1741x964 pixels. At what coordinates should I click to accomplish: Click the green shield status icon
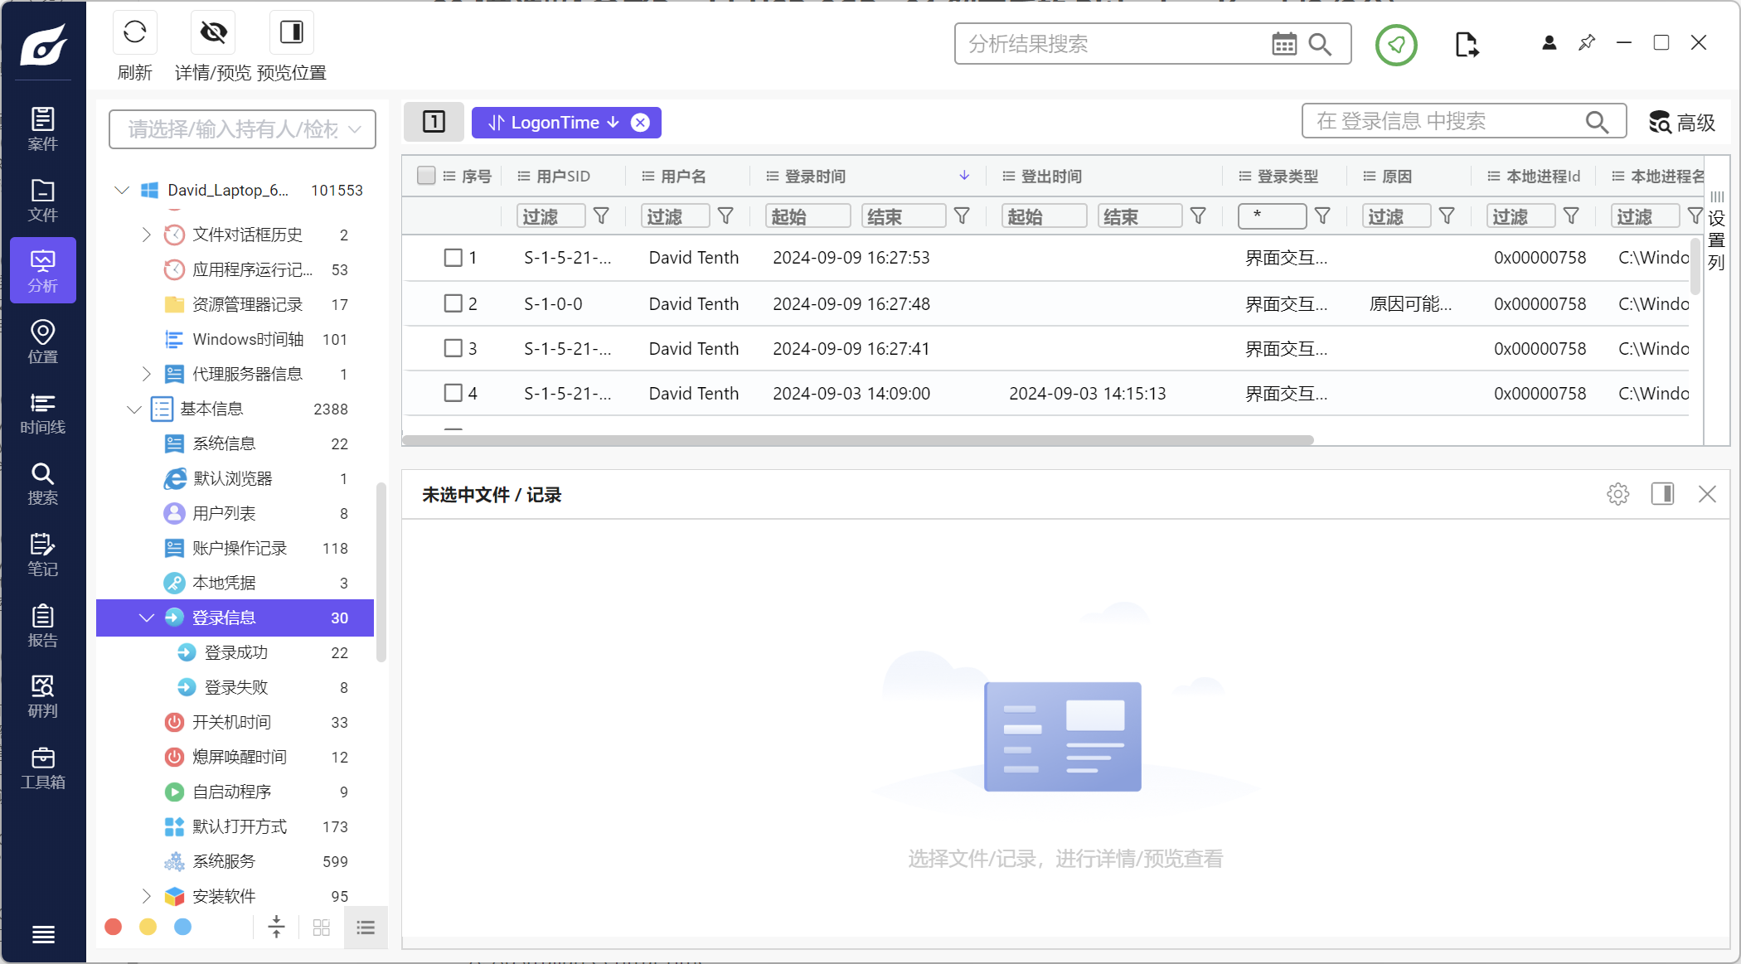click(x=1396, y=45)
